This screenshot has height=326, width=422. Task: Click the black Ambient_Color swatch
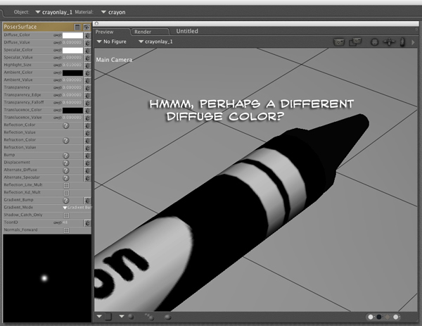[72, 73]
